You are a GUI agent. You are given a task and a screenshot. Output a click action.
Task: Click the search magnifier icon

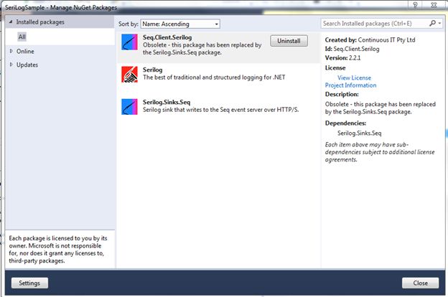pos(433,23)
